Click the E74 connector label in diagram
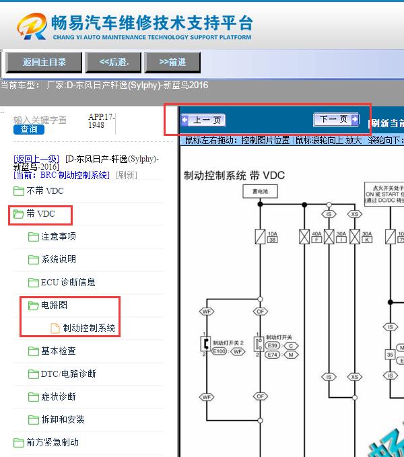 [272, 355]
